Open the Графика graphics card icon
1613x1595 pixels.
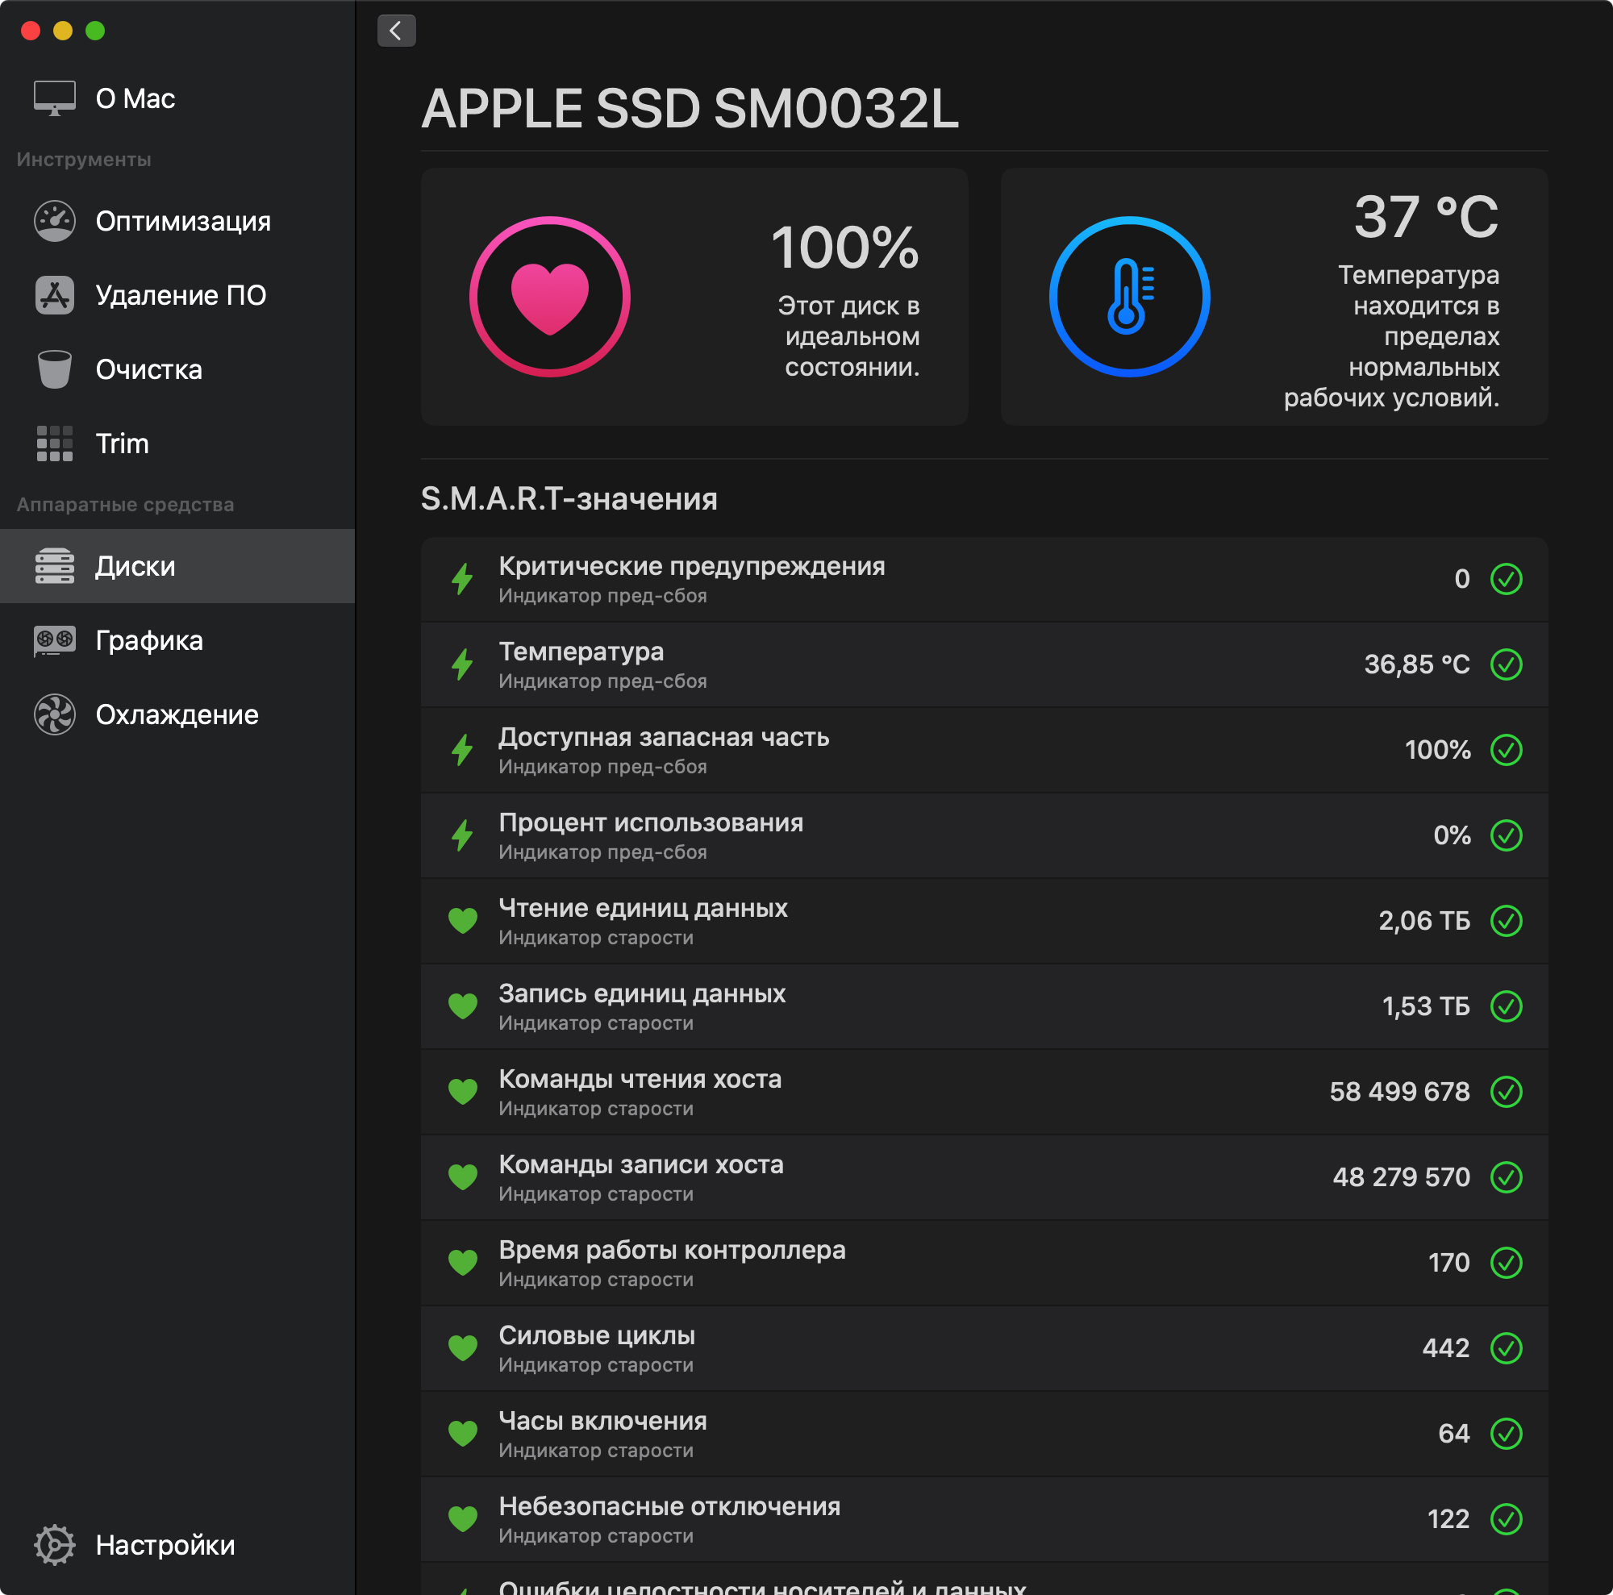(54, 640)
